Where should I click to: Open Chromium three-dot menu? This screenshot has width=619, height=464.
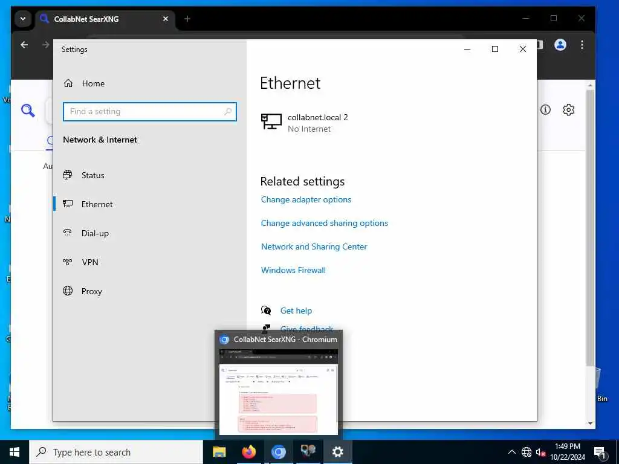point(582,45)
